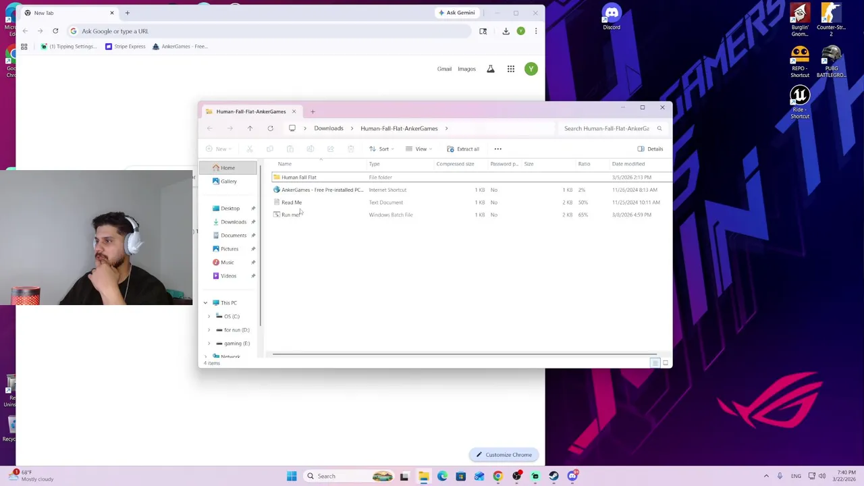Reload the Chrome page

point(55,31)
